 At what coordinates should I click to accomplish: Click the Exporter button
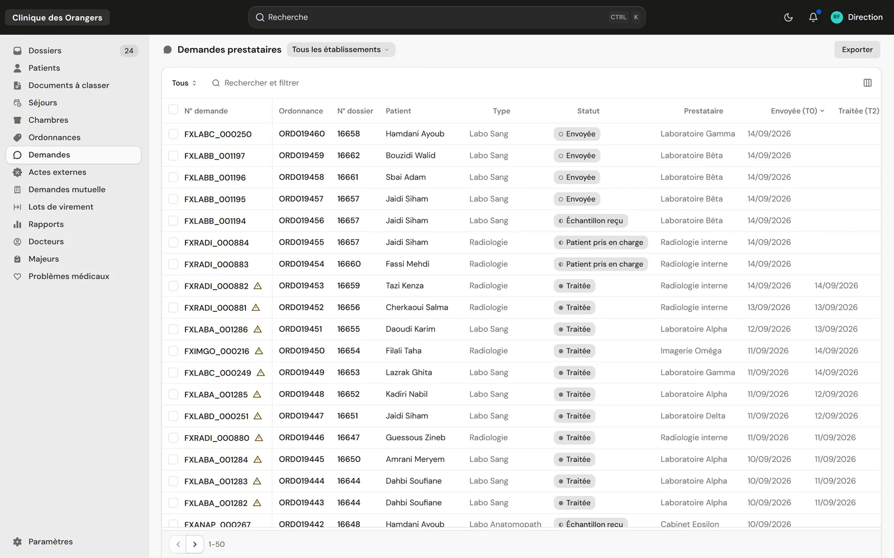(x=857, y=50)
